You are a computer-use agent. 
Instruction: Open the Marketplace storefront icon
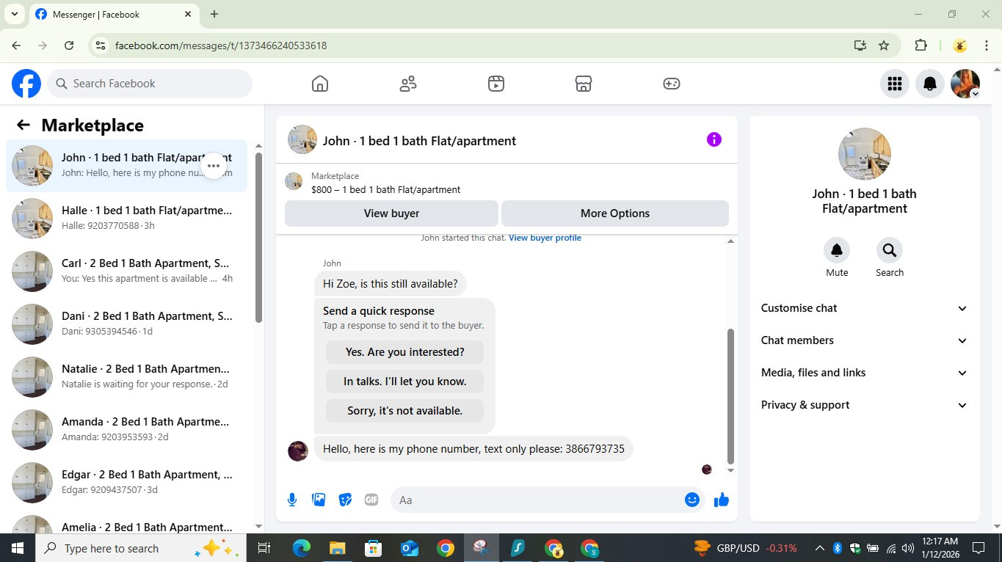point(584,84)
